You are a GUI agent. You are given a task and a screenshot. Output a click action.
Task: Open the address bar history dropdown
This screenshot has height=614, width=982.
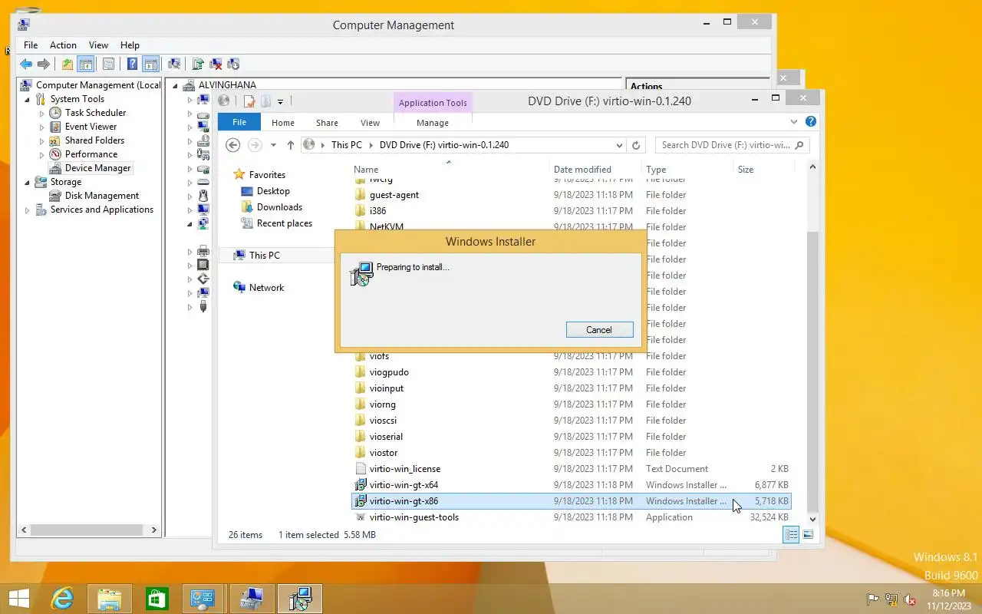[619, 145]
